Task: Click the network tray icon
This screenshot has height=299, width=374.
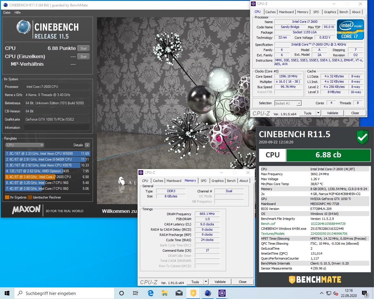Action: point(329,293)
